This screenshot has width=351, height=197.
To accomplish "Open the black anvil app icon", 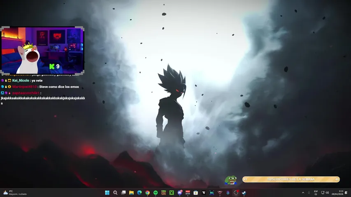I will (204, 192).
